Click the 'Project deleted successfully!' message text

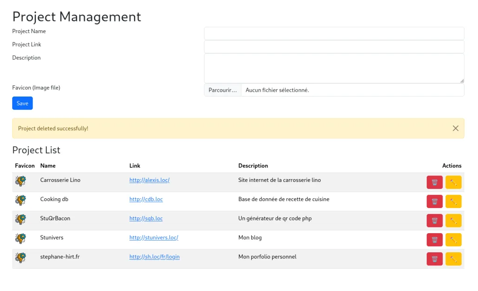click(x=53, y=128)
